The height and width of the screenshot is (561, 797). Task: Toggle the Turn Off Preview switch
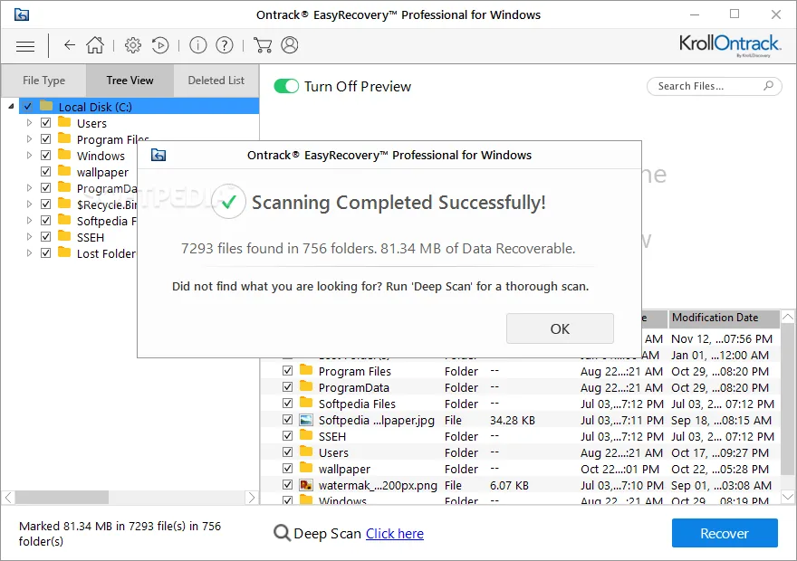click(286, 86)
